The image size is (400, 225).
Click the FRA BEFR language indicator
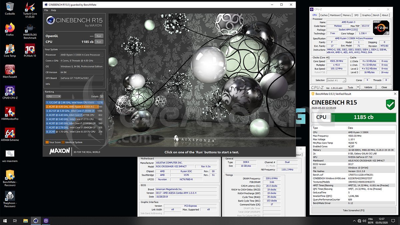coord(371,221)
